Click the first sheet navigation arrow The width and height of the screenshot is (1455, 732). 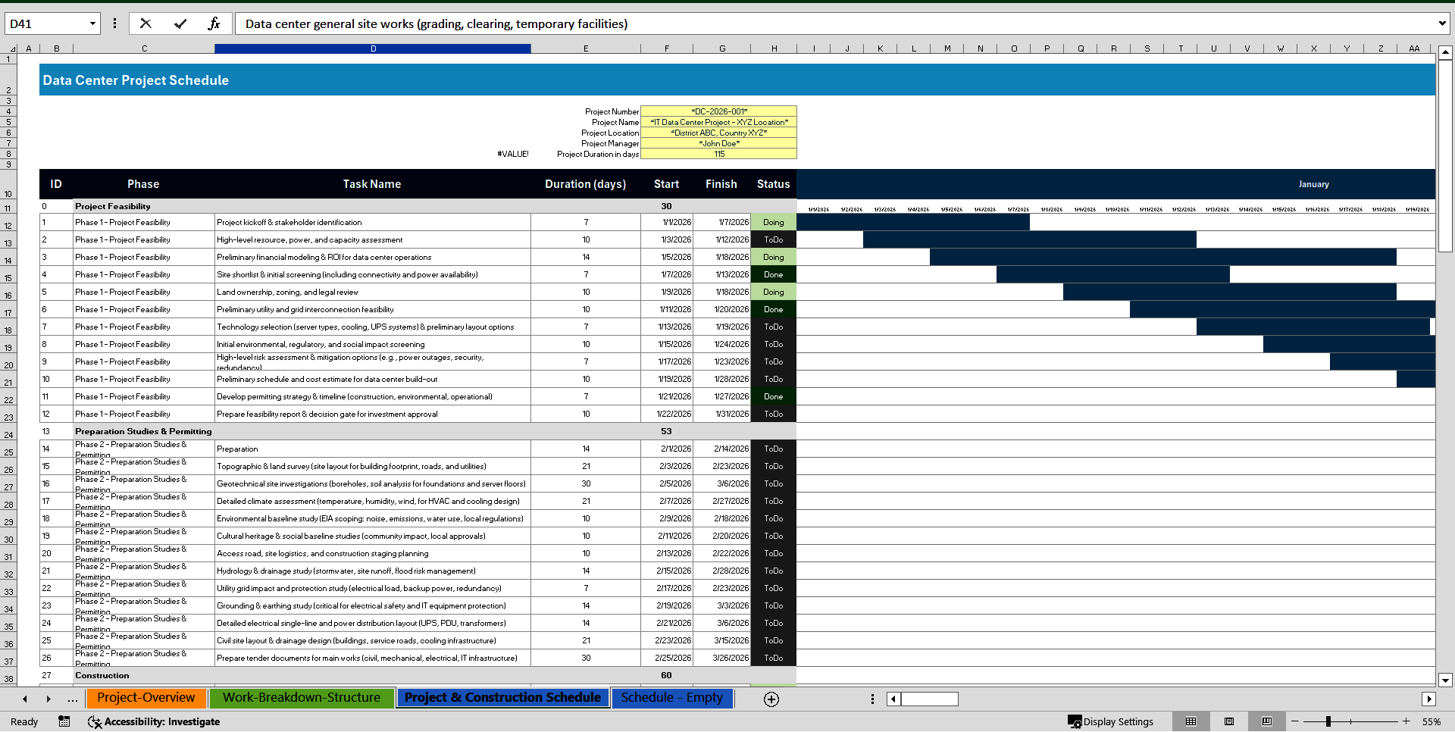coord(24,699)
